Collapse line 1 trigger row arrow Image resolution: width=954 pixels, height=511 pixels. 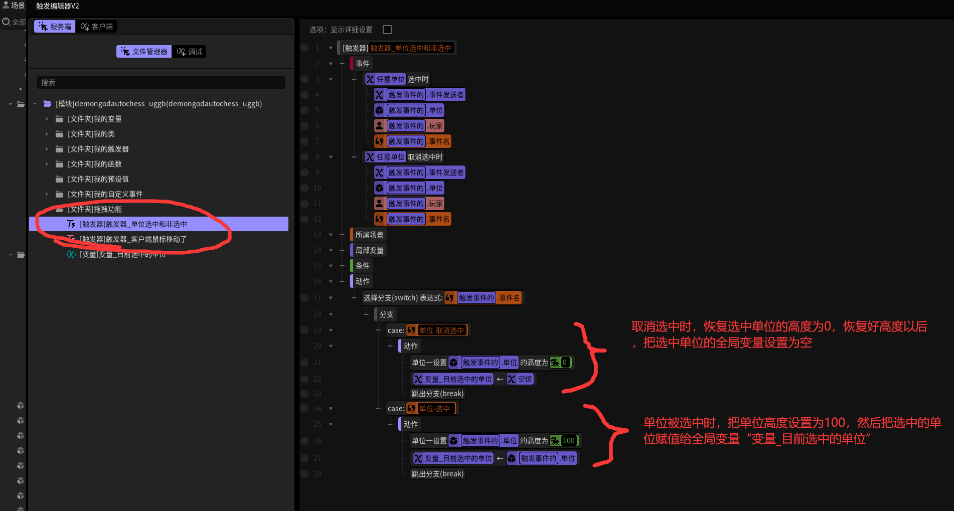point(331,48)
